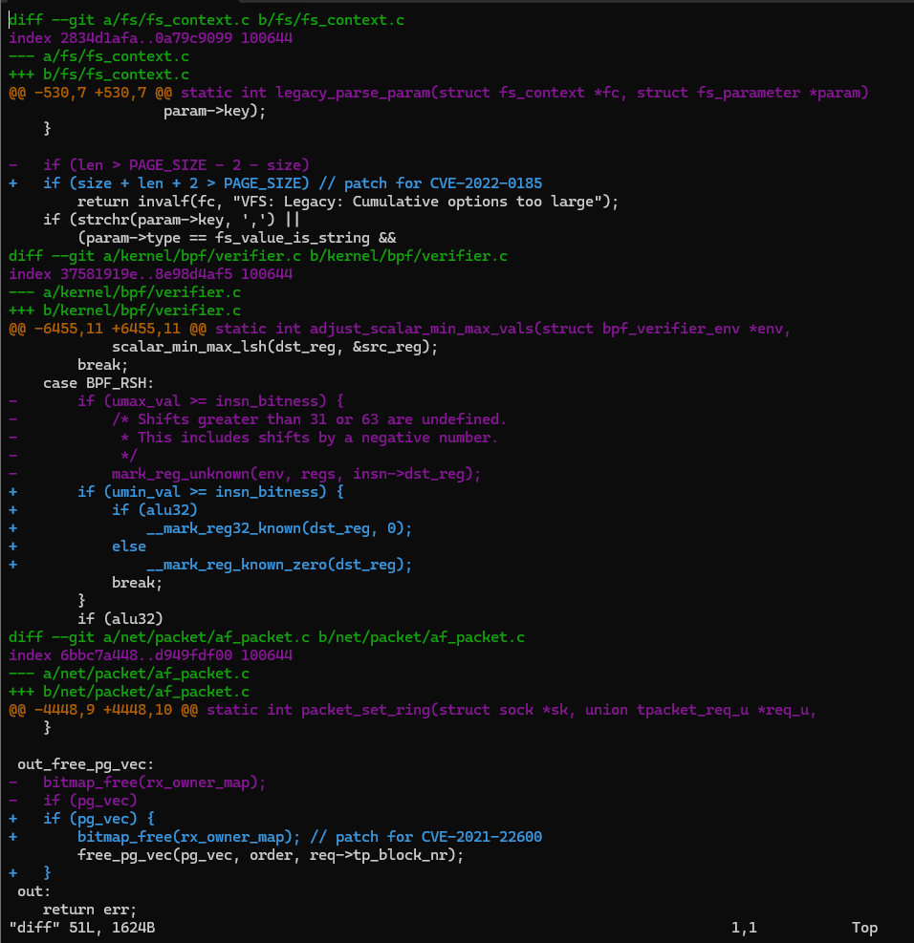Click 'Shifts greater than 31 or 63' comment

[x=309, y=419]
